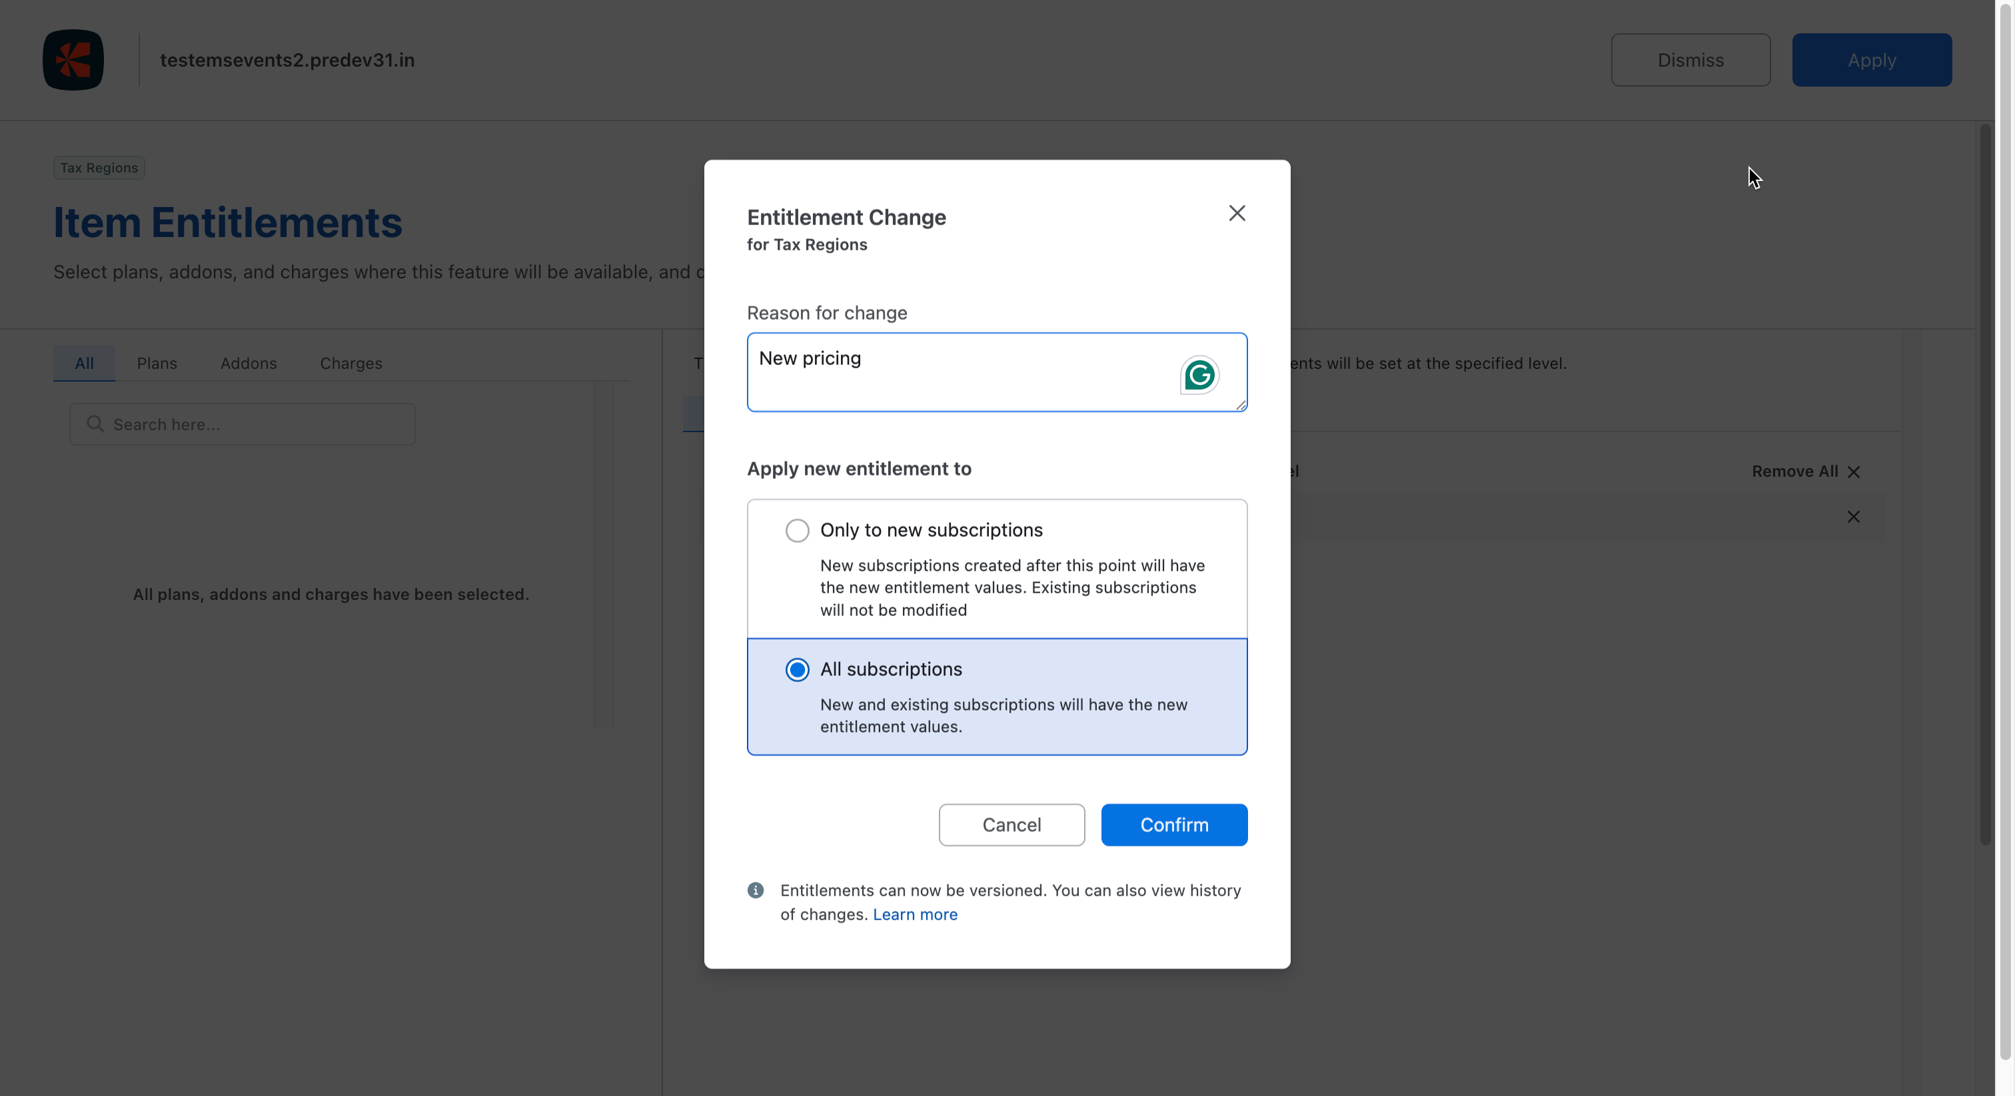Click the info icon near versioning note
The image size is (2015, 1096).
755,890
